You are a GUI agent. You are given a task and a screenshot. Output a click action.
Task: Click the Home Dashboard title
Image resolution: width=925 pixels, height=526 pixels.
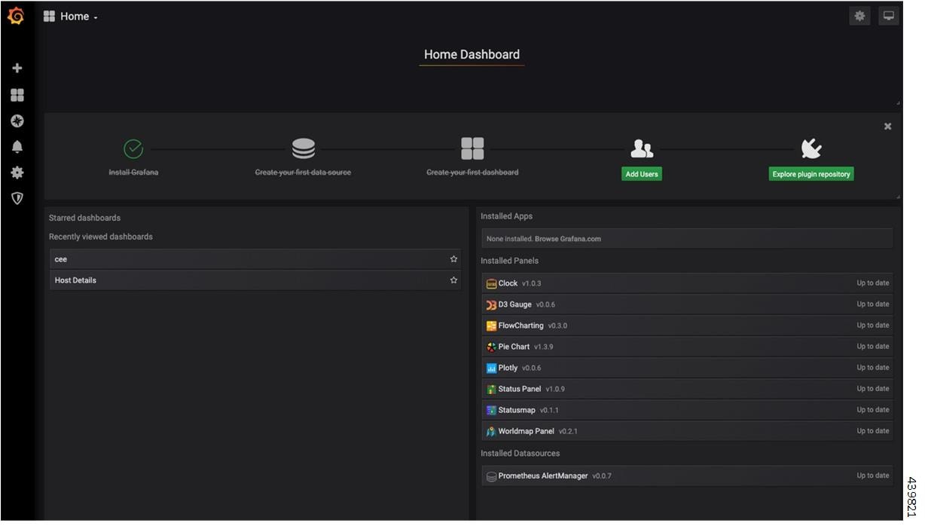pos(472,54)
